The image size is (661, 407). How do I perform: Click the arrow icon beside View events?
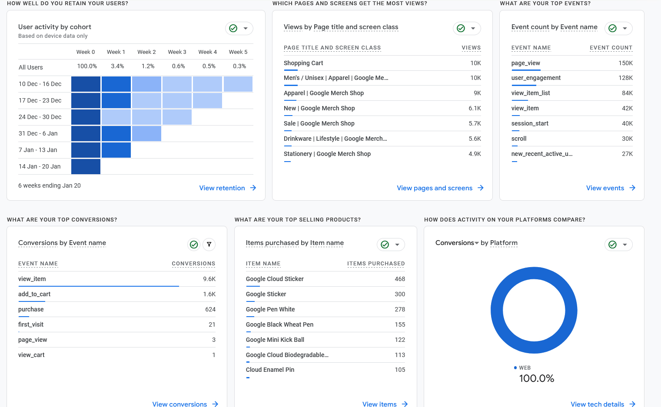(633, 188)
